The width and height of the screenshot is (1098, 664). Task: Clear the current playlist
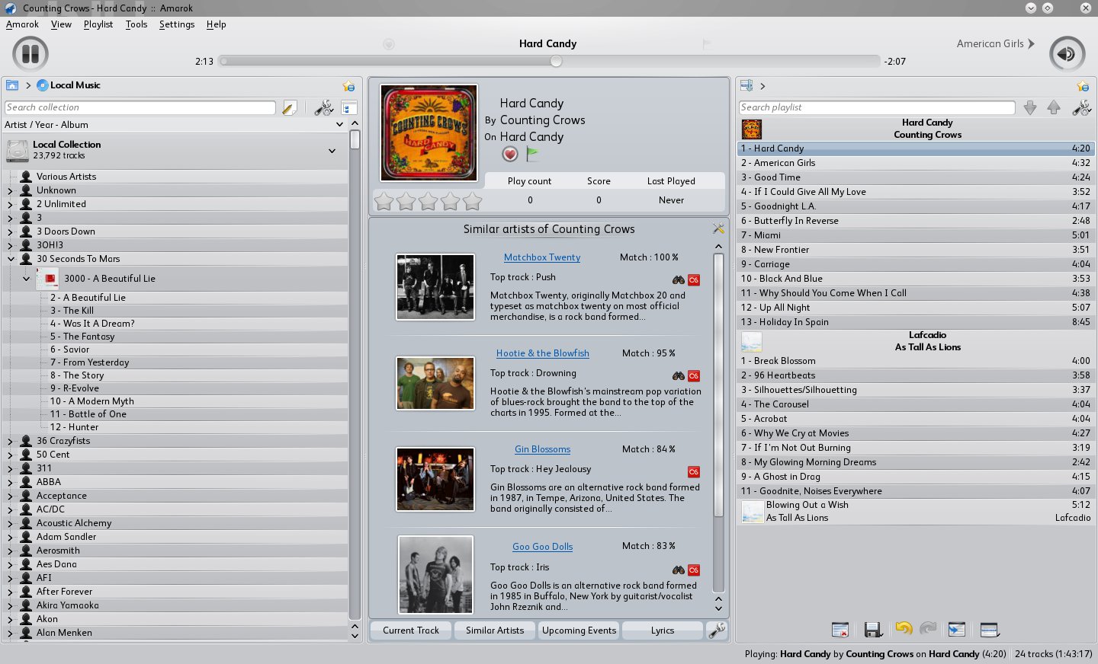coord(840,629)
